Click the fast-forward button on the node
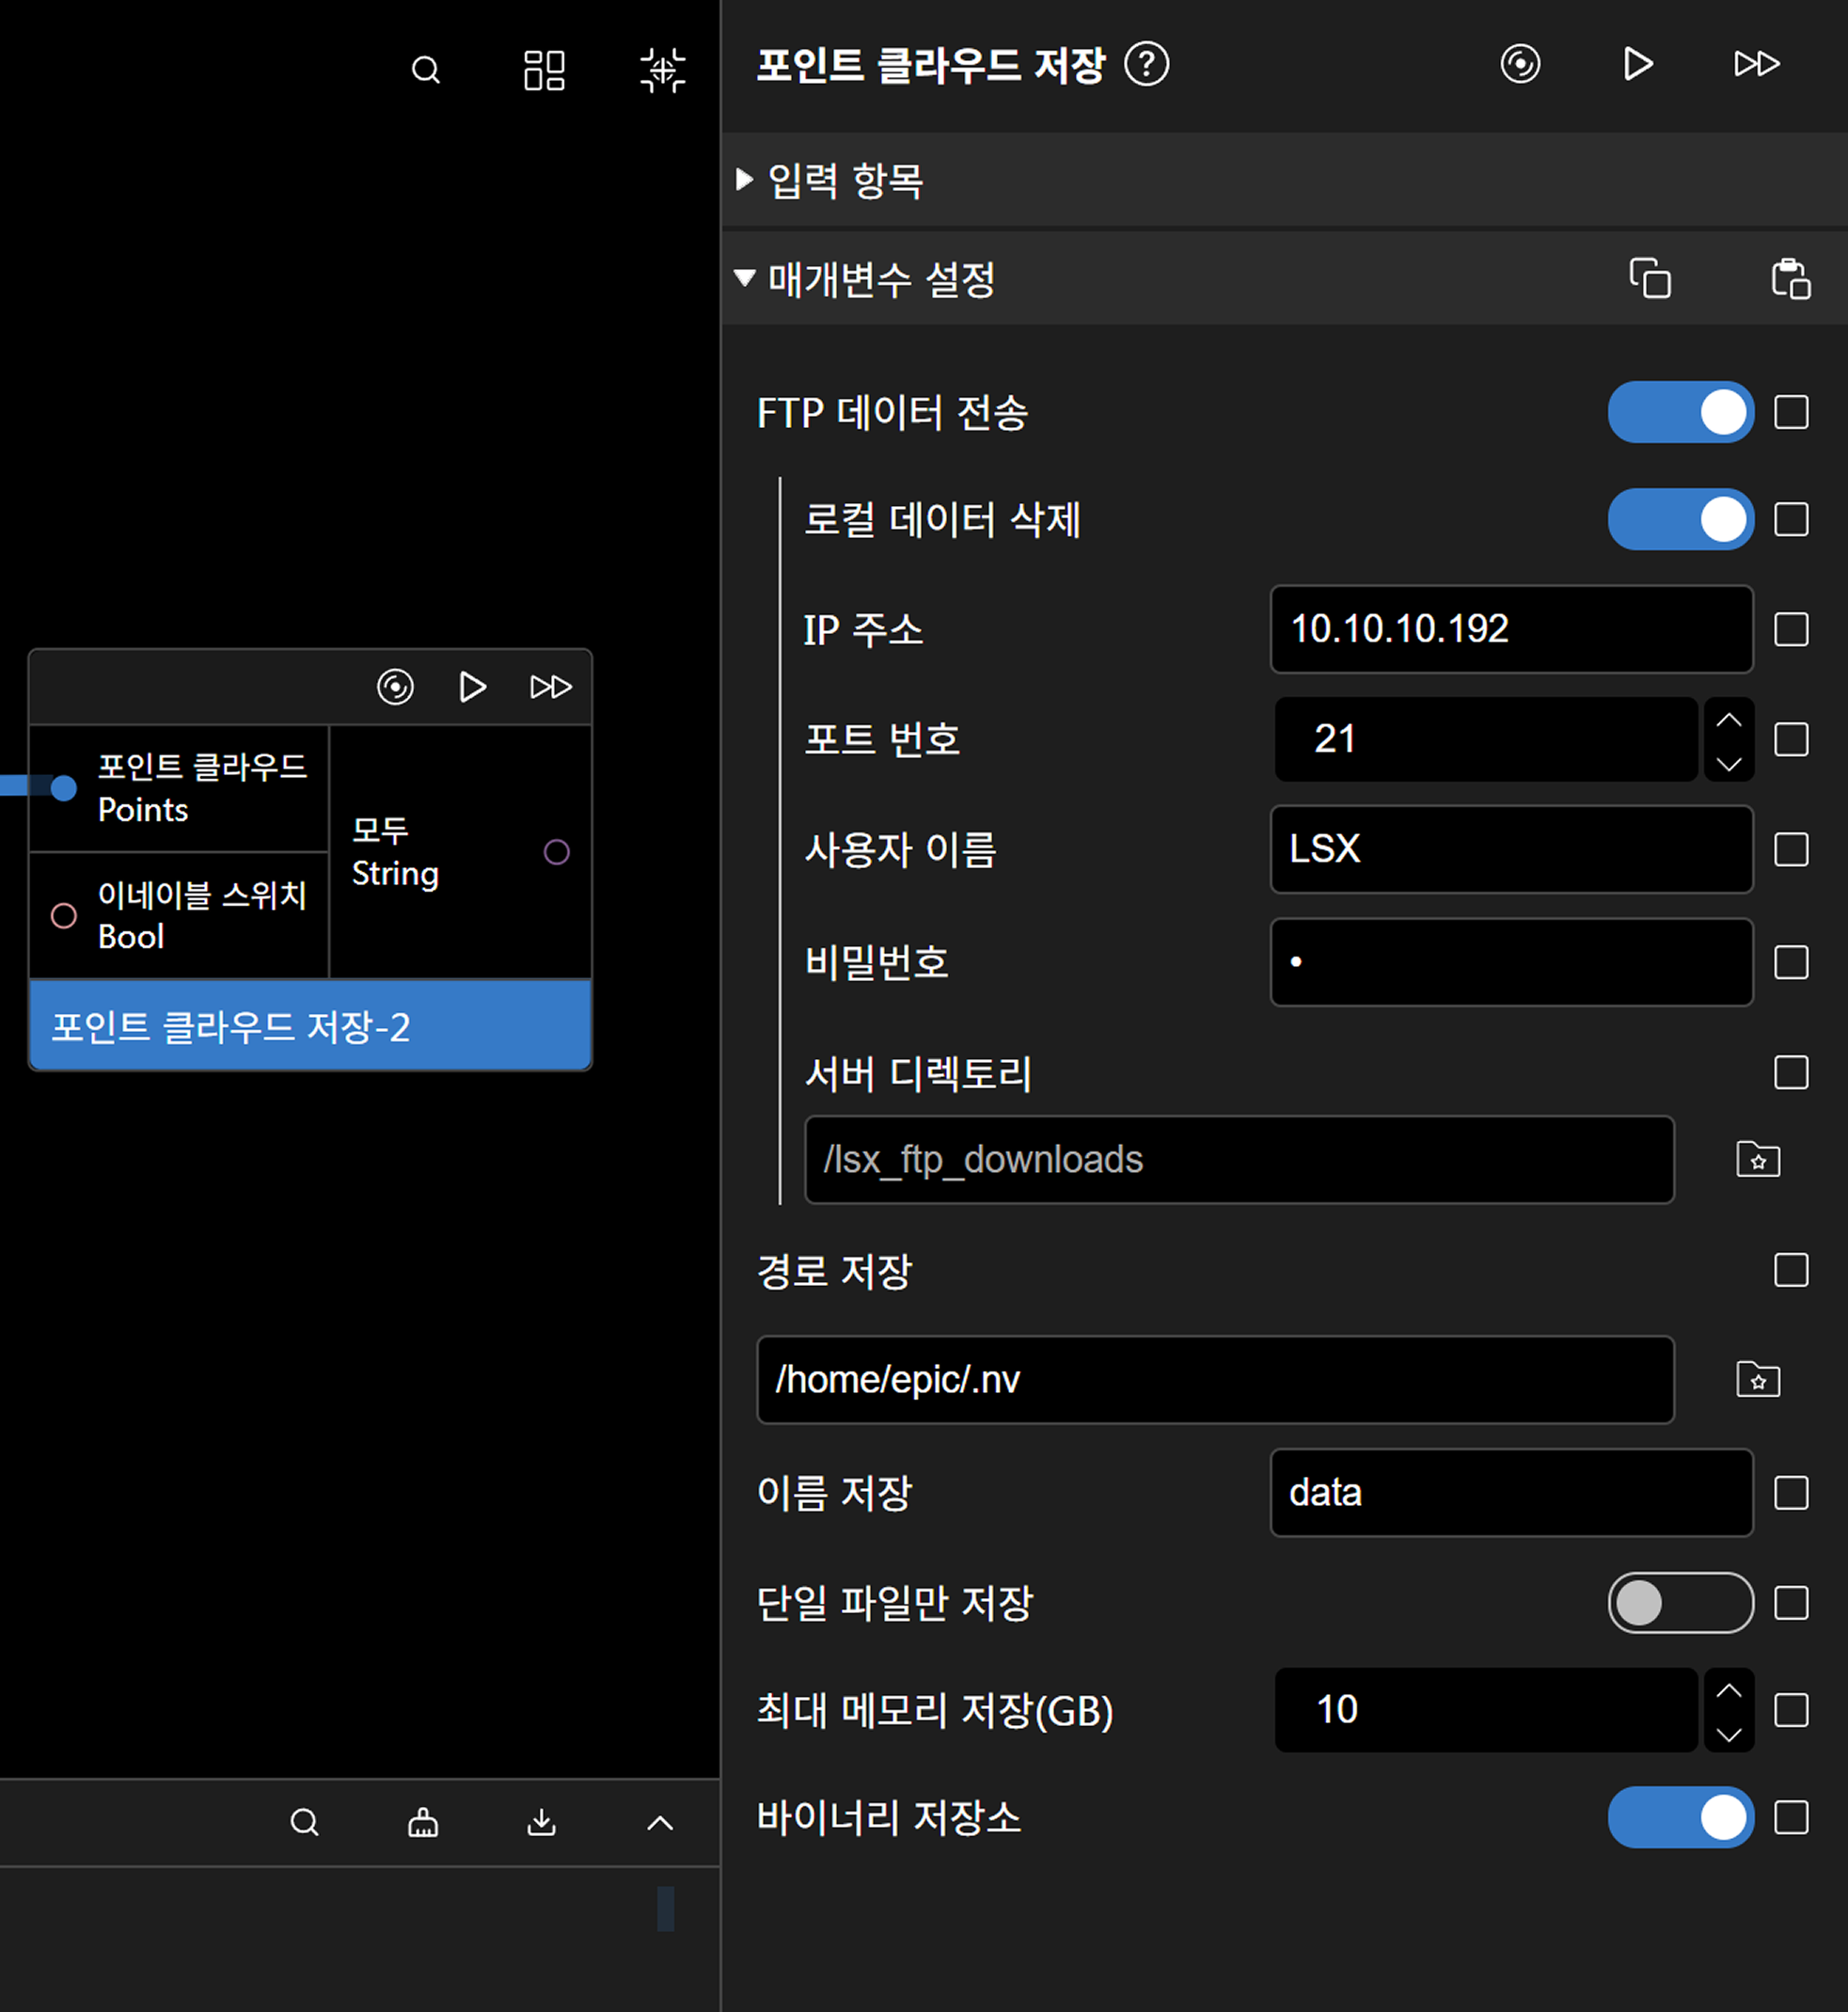 click(550, 687)
